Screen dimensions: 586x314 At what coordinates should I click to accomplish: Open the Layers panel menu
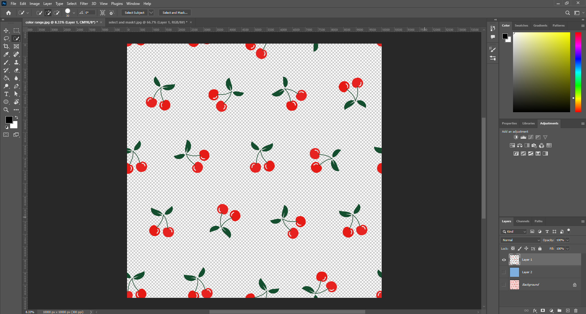(x=583, y=221)
